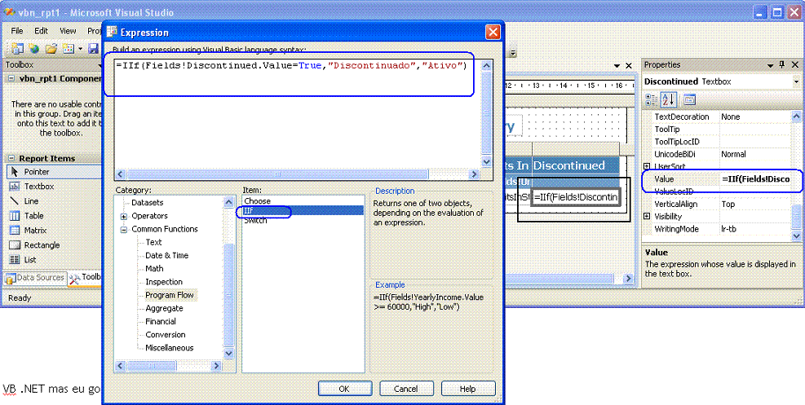Click the Discontinued column header cell in report
Viewport: 805px width, 405px height.
(x=576, y=165)
